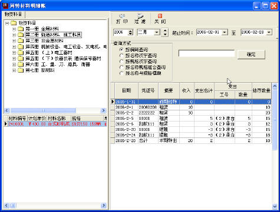The height and width of the screenshot is (212, 280).
Task: Click the 支出总计 column header
Action: 204,90
